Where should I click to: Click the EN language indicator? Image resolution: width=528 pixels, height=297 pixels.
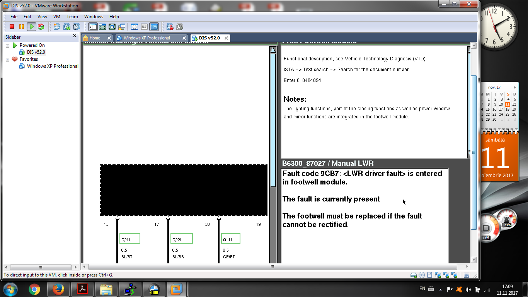(422, 288)
